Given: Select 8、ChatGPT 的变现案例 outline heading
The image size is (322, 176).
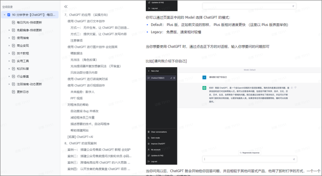Looking at the screenshot, I should coord(80,143).
